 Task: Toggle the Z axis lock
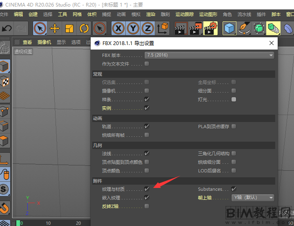(x=148, y=28)
